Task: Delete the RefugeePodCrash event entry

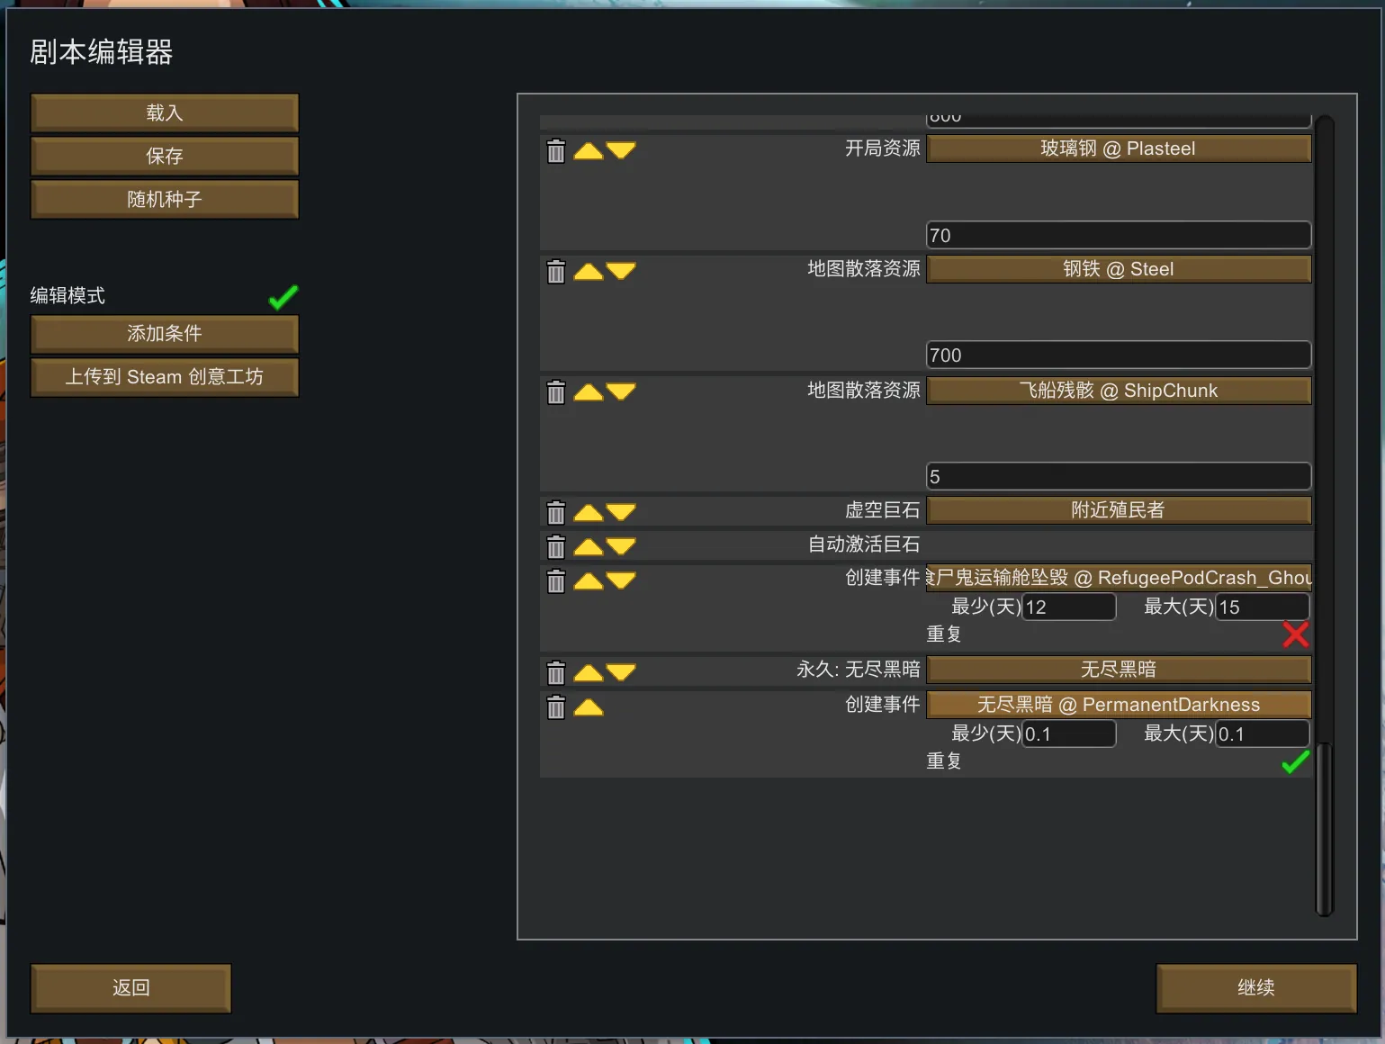Action: [x=556, y=581]
